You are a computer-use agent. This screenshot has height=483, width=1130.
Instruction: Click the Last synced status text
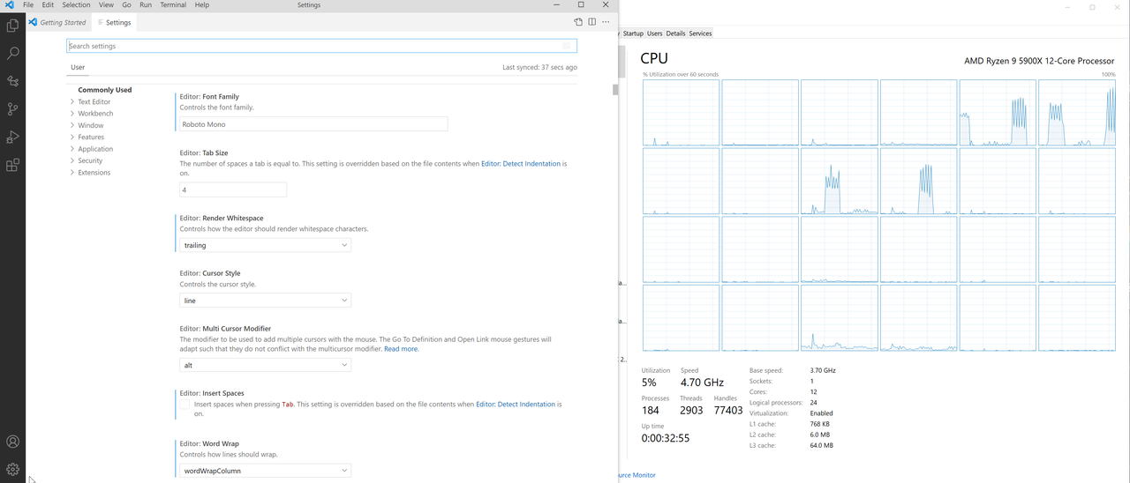coord(539,67)
